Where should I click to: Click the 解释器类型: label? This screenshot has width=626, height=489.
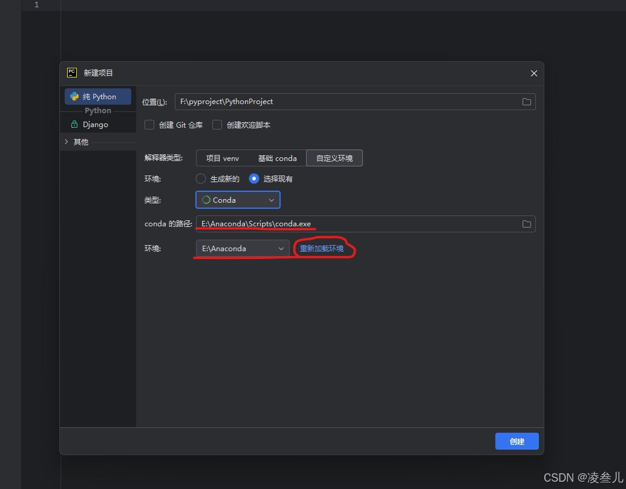click(164, 158)
